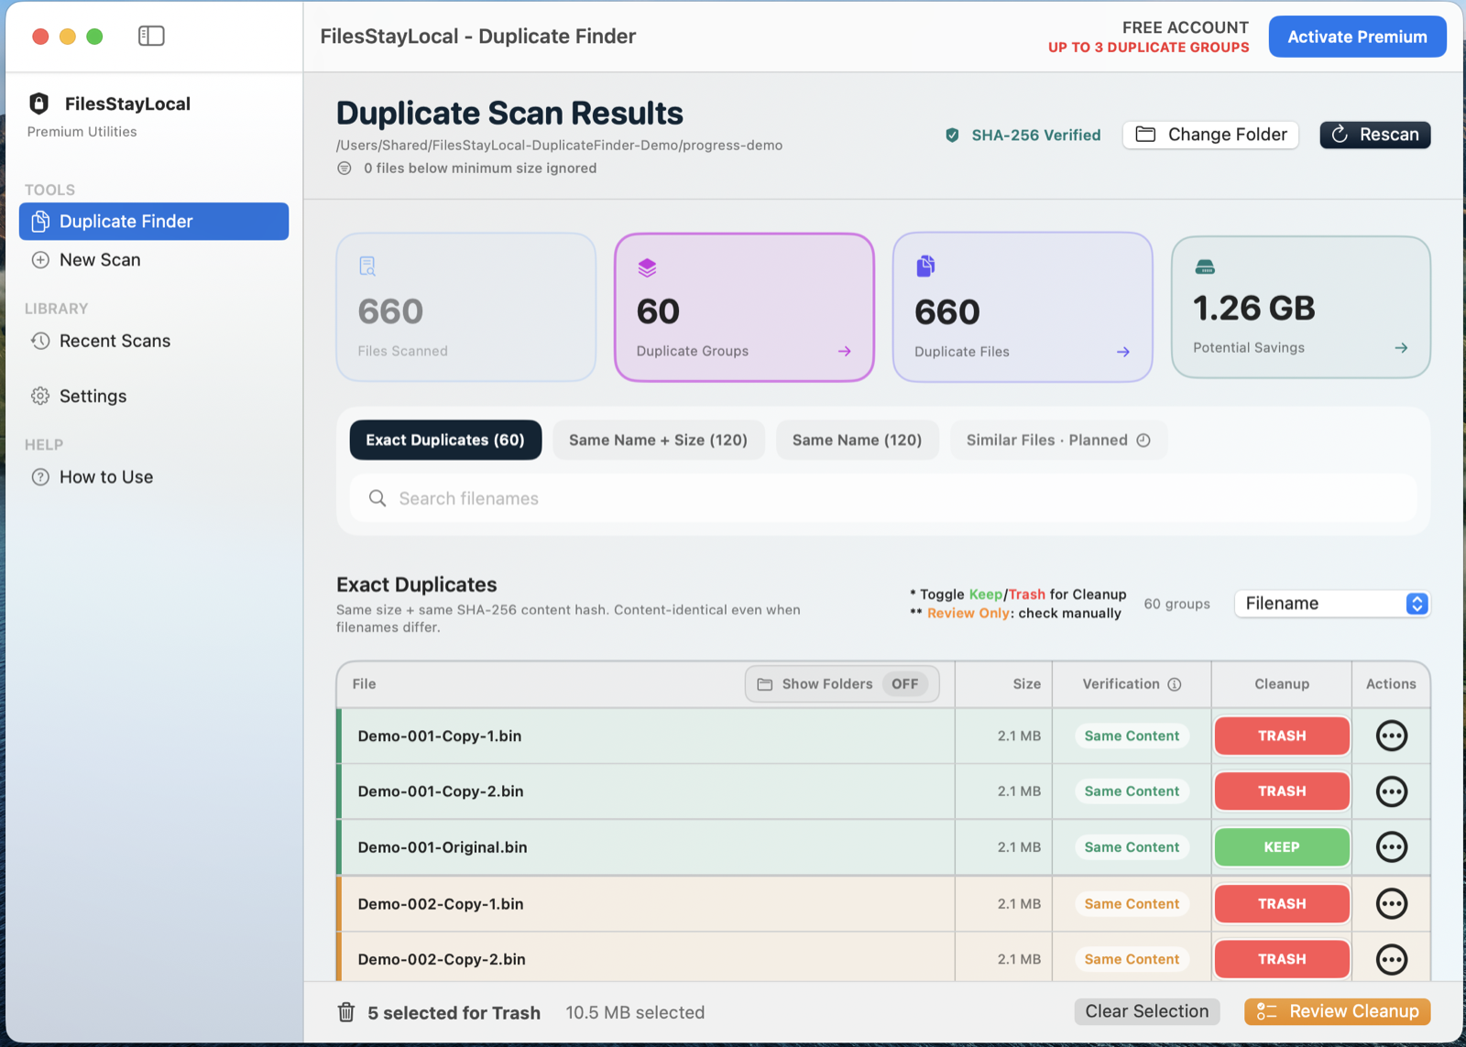Click the Recent Scans clock icon

click(40, 341)
